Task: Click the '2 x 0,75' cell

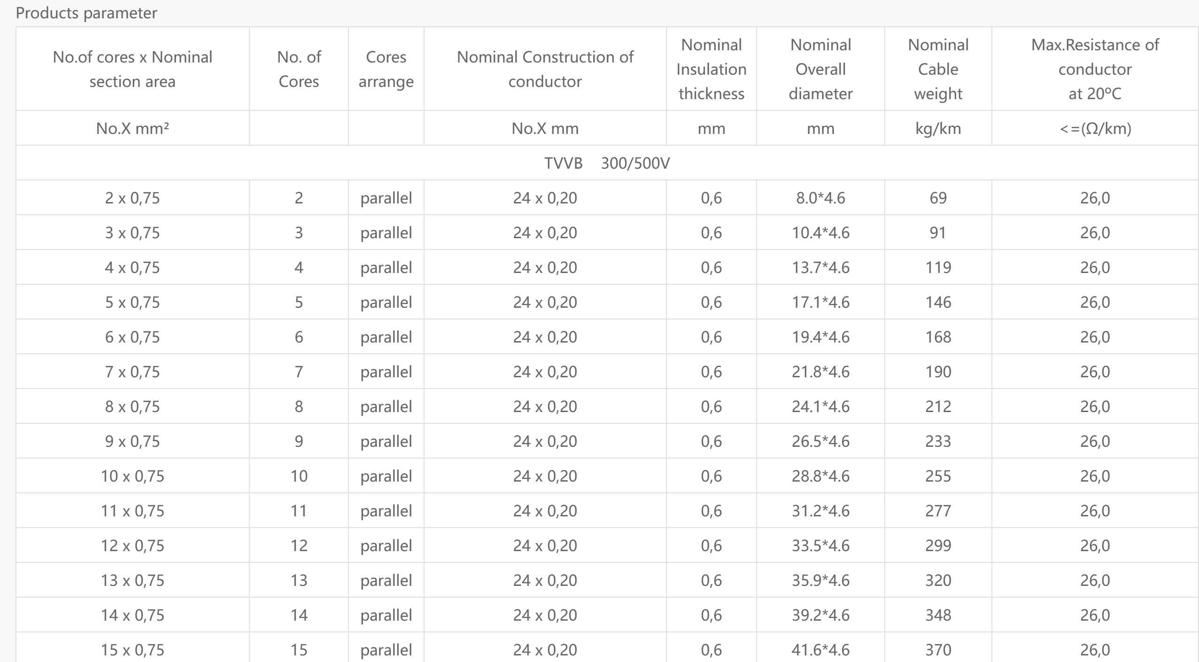Action: click(x=132, y=198)
